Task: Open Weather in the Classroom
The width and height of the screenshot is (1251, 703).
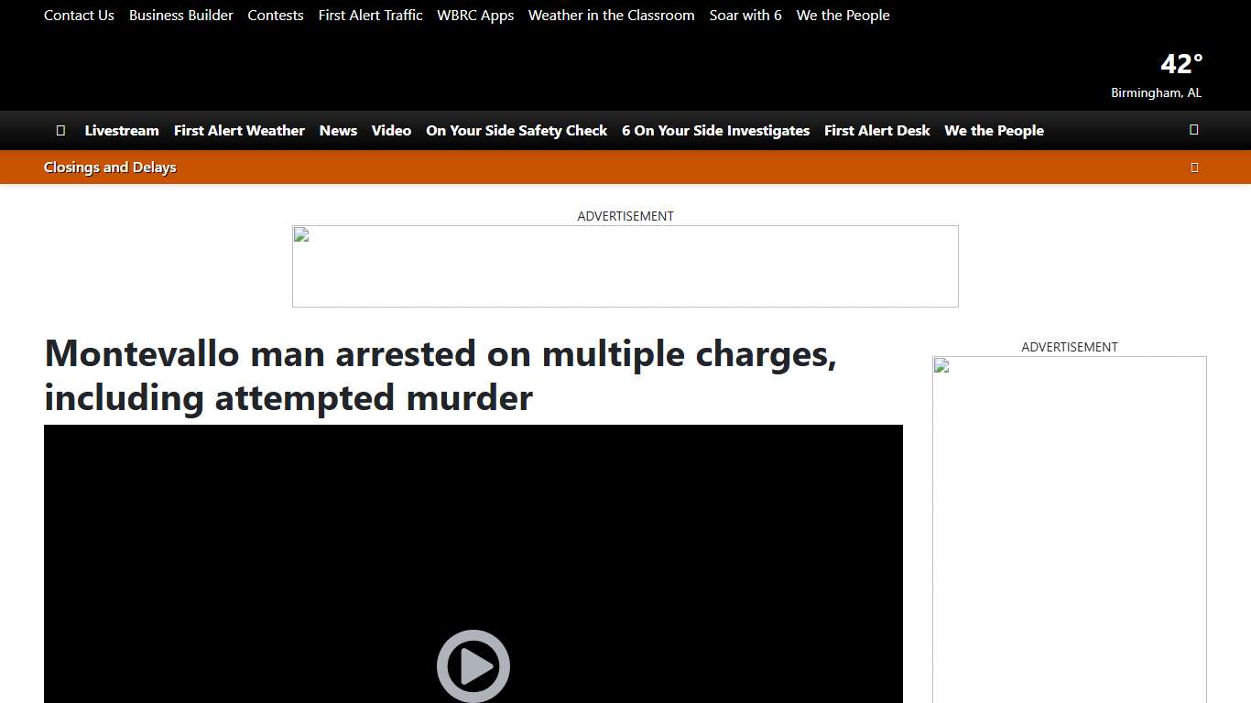Action: 611,15
